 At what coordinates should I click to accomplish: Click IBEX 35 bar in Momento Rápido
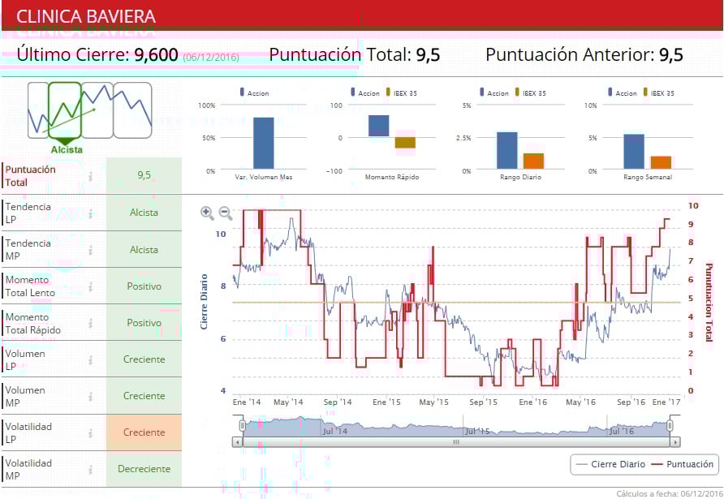coord(405,143)
